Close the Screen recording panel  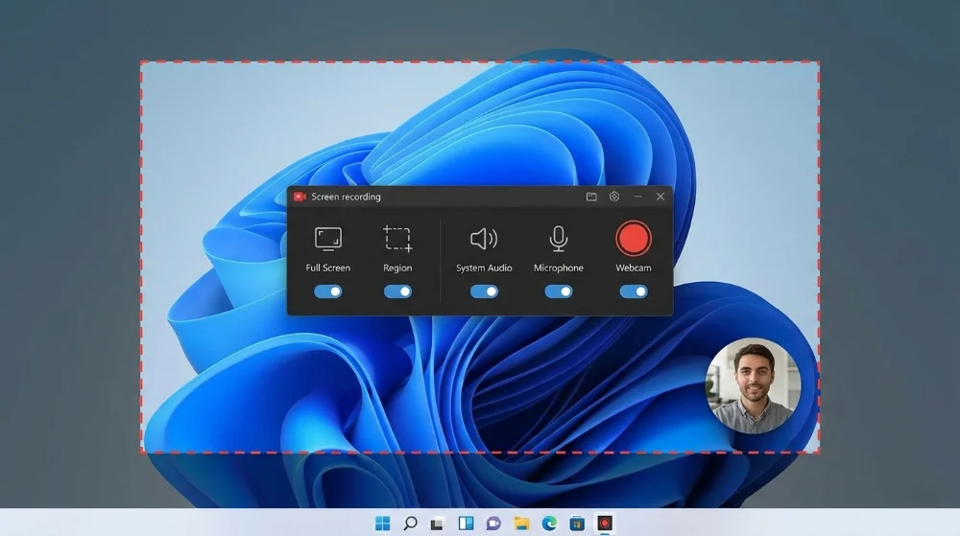(660, 197)
